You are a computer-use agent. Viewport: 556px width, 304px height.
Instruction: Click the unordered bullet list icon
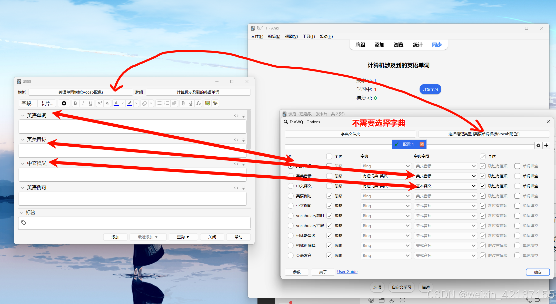[x=159, y=103]
